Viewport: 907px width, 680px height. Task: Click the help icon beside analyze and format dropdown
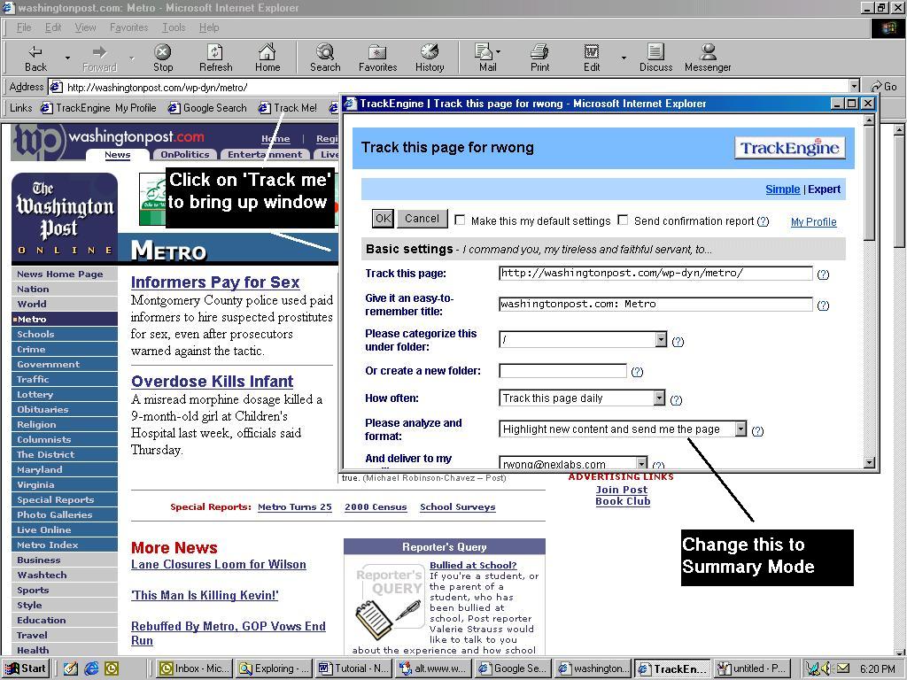pyautogui.click(x=757, y=431)
